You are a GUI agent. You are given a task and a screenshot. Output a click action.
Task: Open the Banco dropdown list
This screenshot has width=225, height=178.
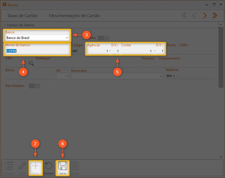coord(67,38)
